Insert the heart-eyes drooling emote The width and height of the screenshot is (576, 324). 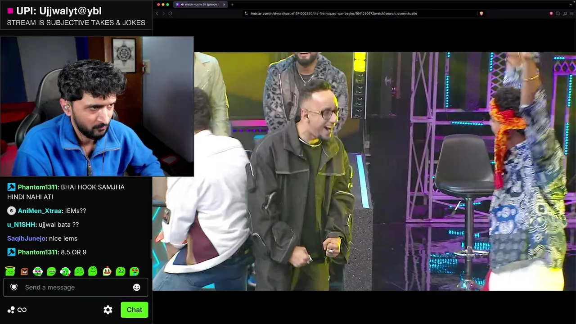[x=134, y=271]
